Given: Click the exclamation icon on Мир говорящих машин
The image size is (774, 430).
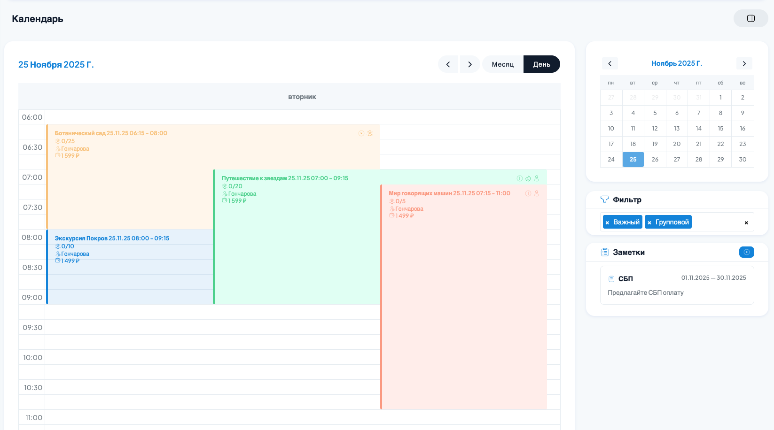Looking at the screenshot, I should 528,193.
